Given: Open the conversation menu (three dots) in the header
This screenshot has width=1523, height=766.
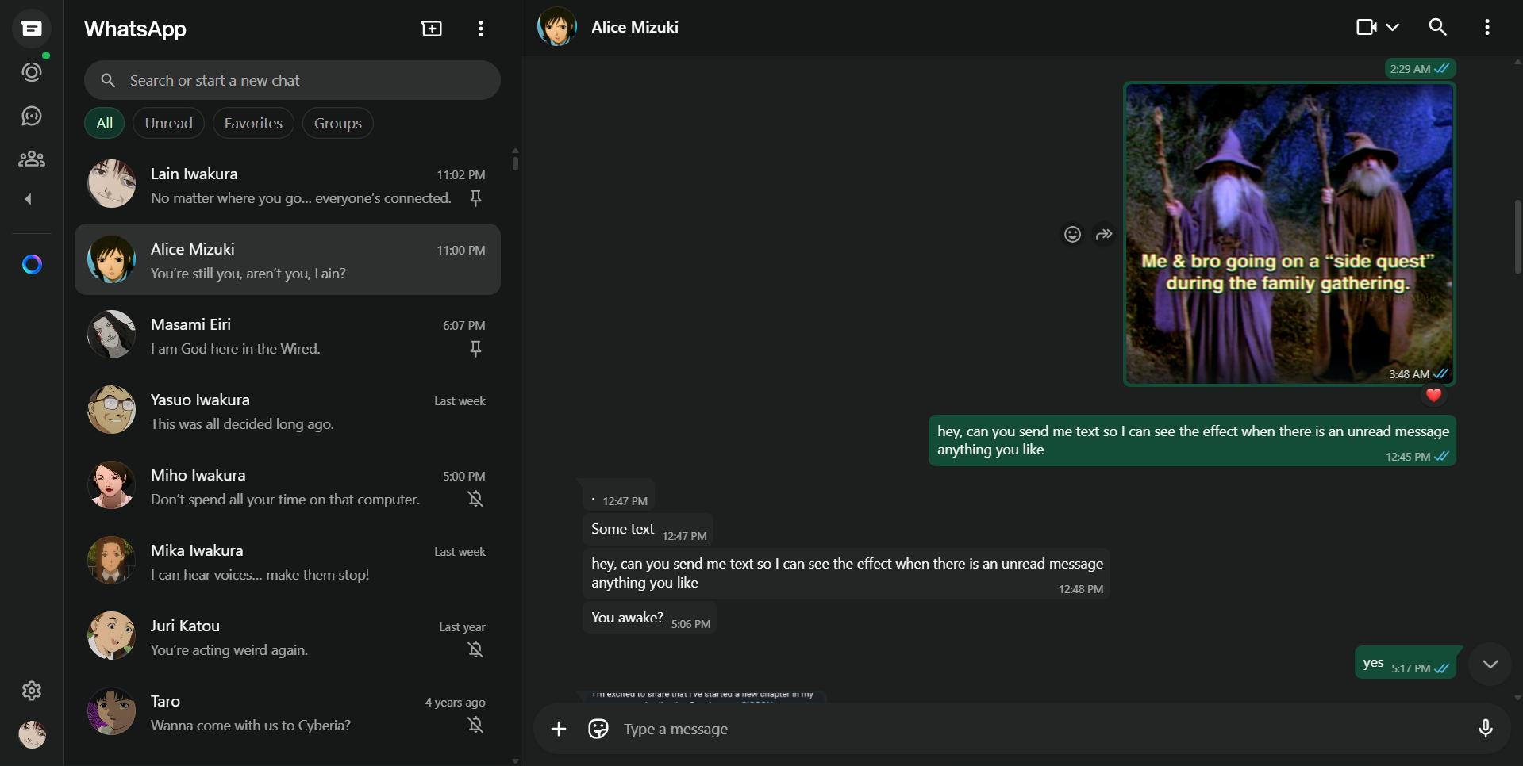Looking at the screenshot, I should point(1487,27).
